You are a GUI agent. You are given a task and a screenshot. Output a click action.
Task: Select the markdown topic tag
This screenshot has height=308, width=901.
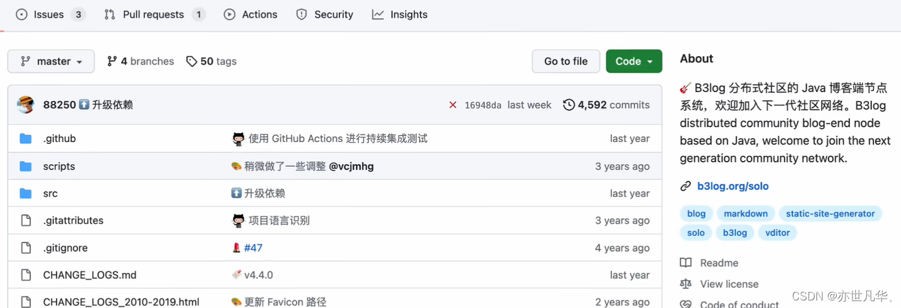(746, 213)
